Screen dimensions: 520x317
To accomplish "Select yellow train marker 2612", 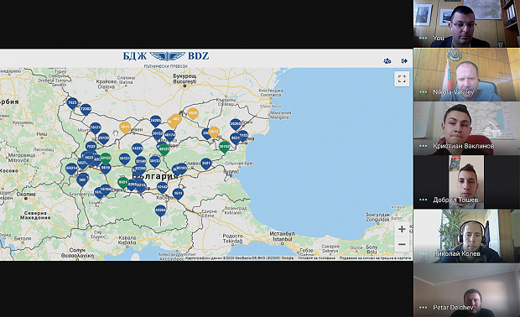I will point(214,133).
